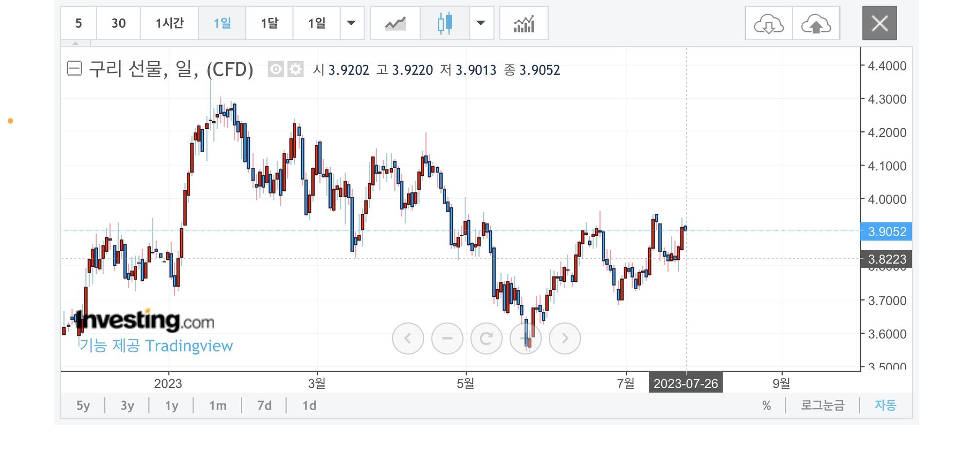Screen dimensions: 973x449
Task: Toggle the eye visibility icon for 구리 선물
Action: point(275,69)
